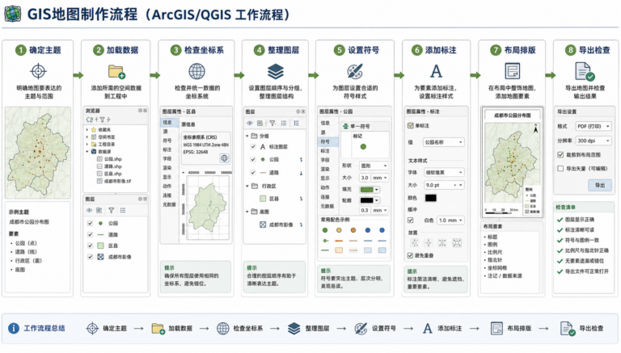The width and height of the screenshot is (621, 353).
Task: Click the refresh icon in the 浏览器 panel toolbar
Action: click(90, 120)
